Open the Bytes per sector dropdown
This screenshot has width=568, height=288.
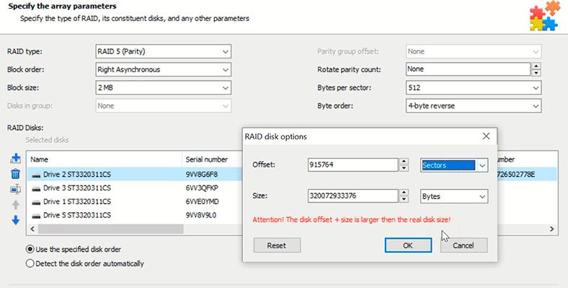tap(474, 88)
